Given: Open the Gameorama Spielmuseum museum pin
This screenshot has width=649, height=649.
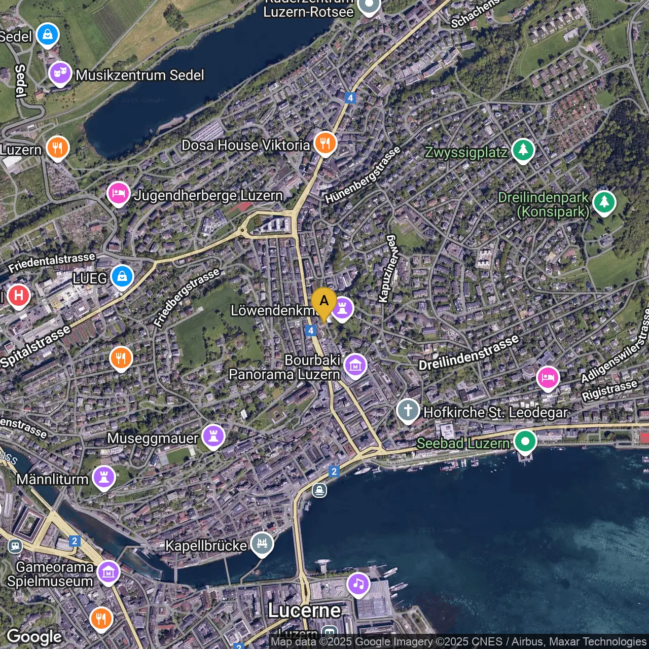Looking at the screenshot, I should (108, 573).
